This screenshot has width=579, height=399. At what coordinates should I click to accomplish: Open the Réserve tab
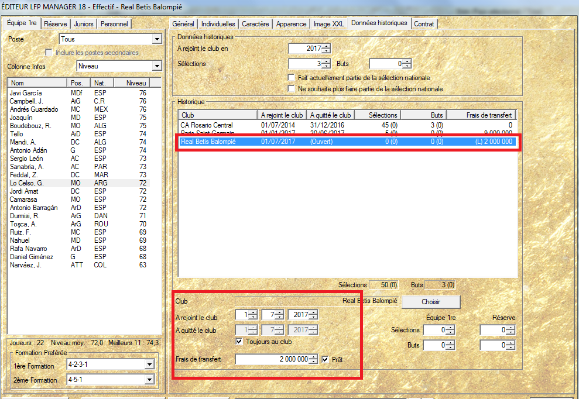coord(56,23)
